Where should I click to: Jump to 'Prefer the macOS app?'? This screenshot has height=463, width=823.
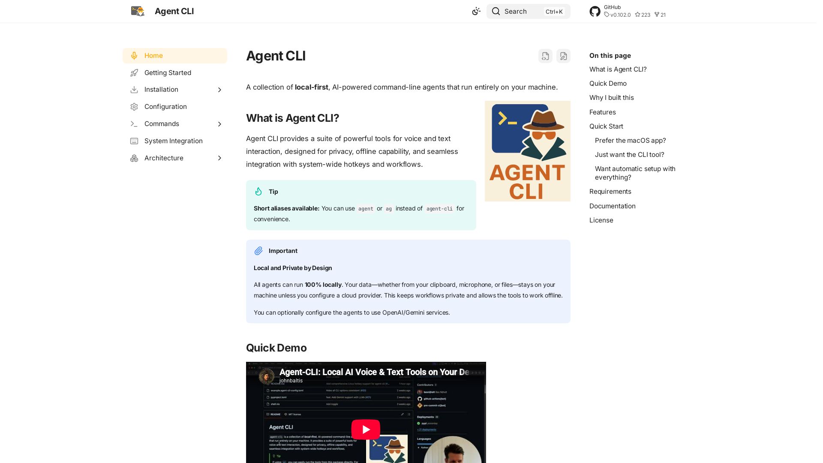[630, 141]
